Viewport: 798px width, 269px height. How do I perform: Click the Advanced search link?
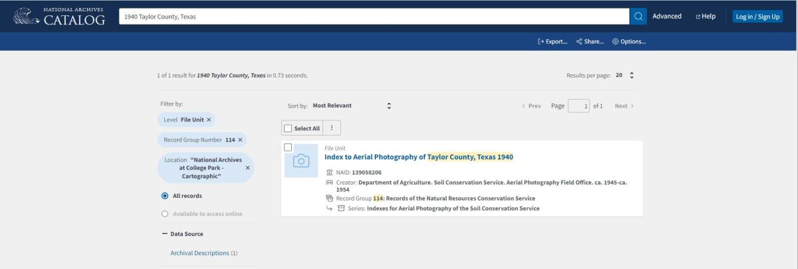(x=666, y=17)
